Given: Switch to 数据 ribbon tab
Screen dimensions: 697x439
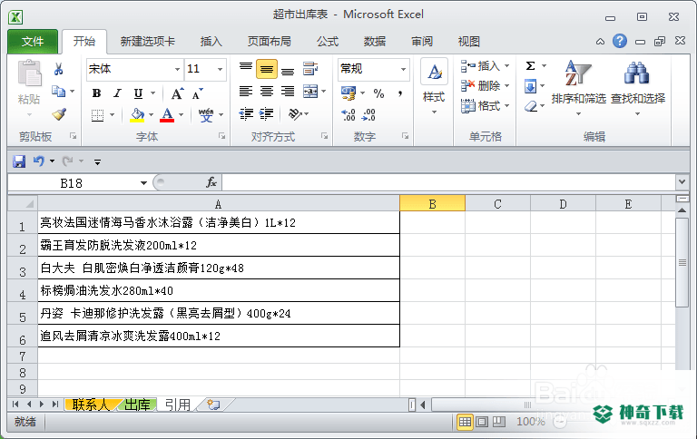Looking at the screenshot, I should point(375,42).
